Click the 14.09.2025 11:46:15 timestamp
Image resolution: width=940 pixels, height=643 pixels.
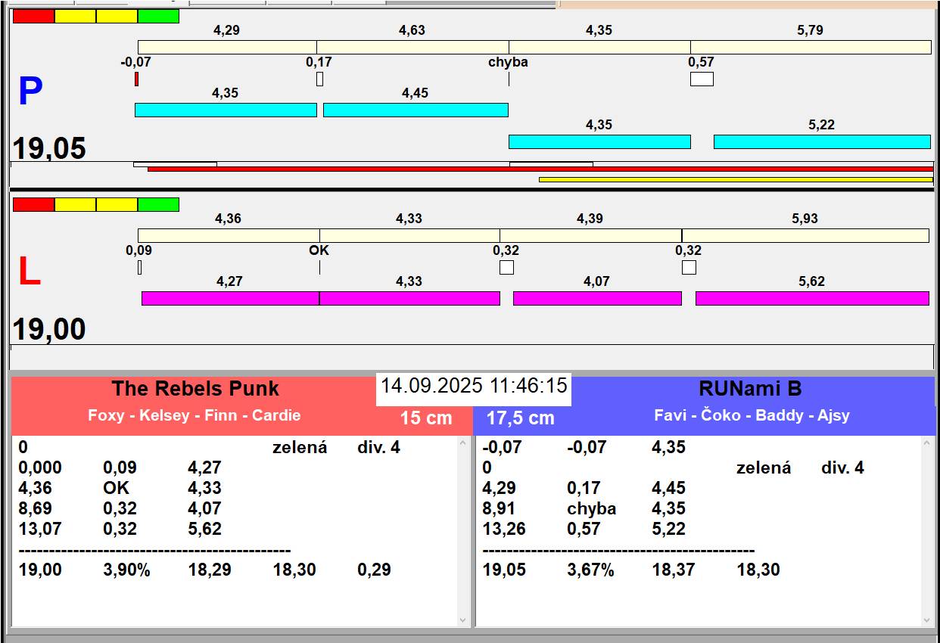(474, 386)
